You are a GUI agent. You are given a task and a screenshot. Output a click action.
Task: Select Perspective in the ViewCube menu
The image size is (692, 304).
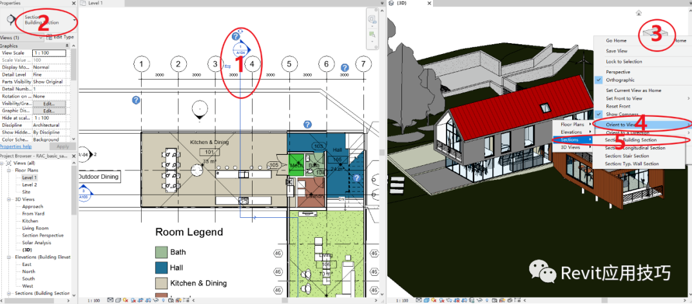[x=618, y=72]
